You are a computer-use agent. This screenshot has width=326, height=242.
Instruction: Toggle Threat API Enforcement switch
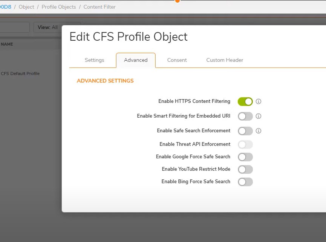click(x=245, y=144)
